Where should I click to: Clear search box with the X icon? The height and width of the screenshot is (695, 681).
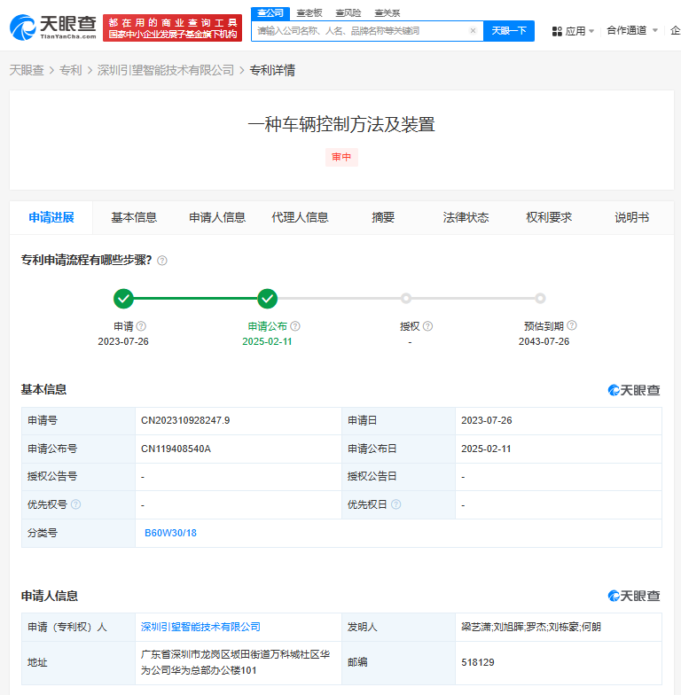pos(473,31)
